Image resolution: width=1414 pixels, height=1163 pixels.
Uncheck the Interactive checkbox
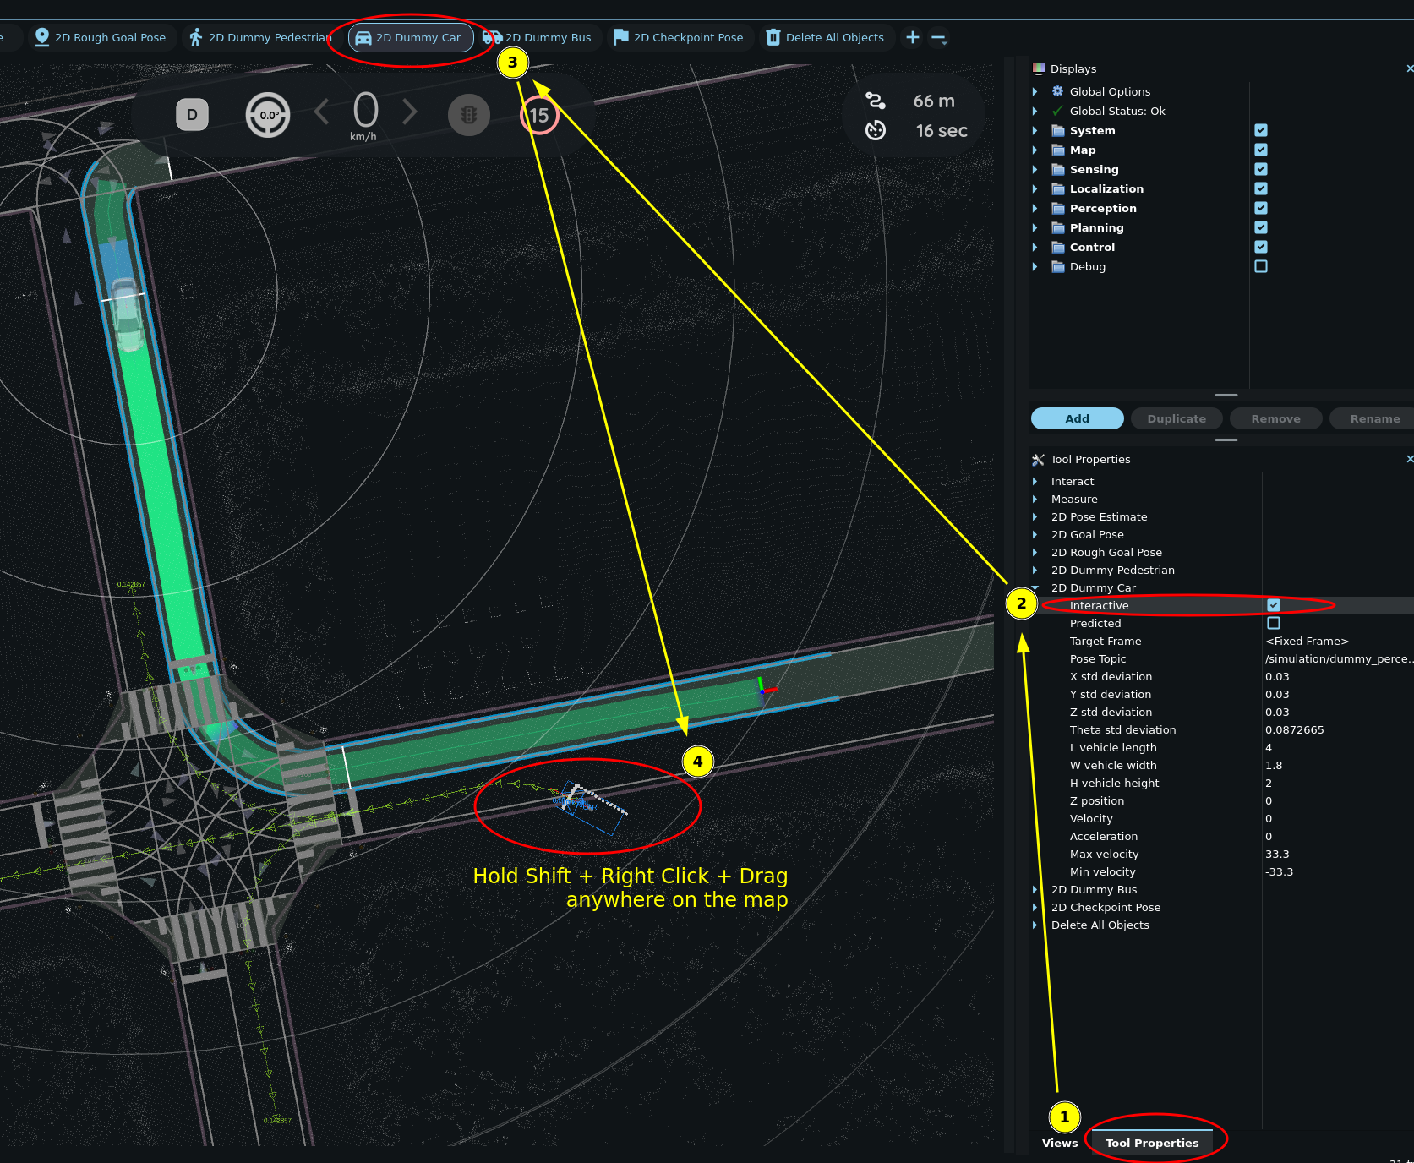click(1274, 605)
